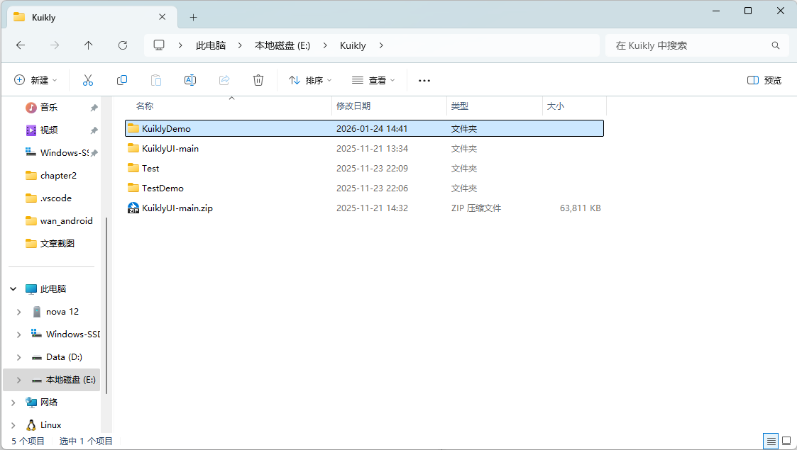Expand the nova 12 tree node
The image size is (797, 450).
coord(18,312)
